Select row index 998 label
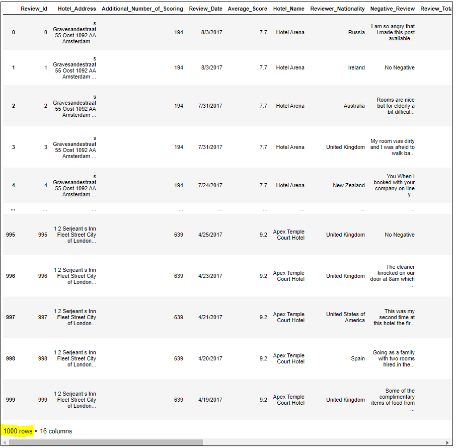This screenshot has height=448, width=456. tap(11, 359)
